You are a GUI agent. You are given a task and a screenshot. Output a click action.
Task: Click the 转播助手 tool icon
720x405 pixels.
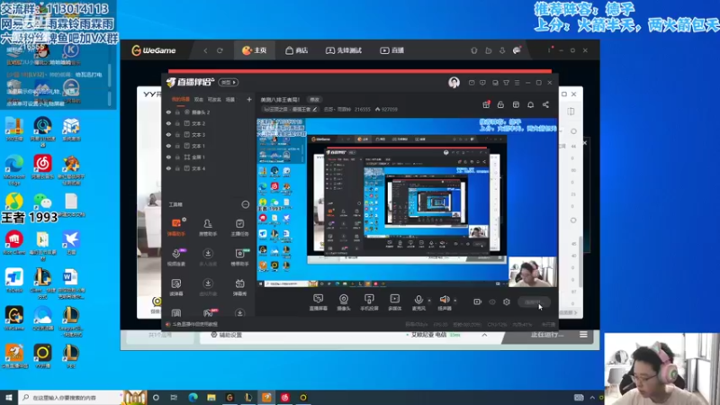pos(239,257)
